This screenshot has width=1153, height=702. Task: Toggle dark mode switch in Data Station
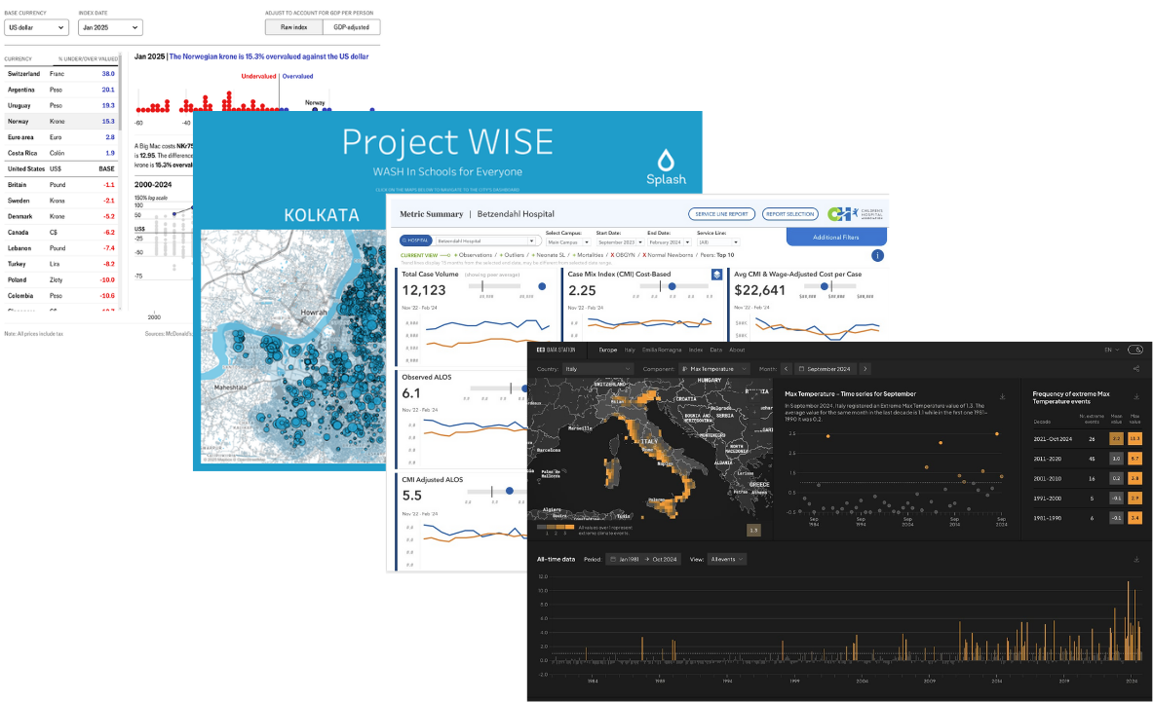(1136, 350)
